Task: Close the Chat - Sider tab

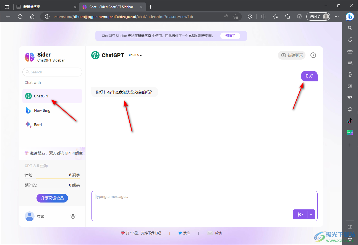Action: point(141,7)
